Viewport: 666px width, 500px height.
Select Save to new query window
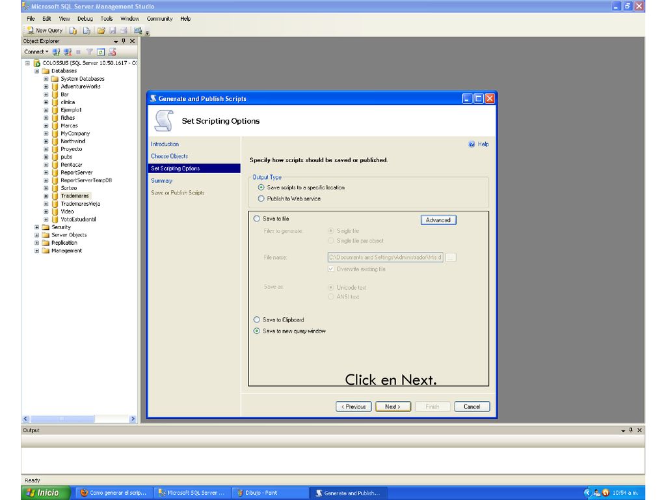256,331
